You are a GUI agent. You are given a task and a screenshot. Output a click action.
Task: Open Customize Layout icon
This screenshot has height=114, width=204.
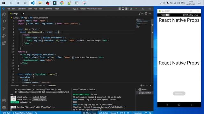click(x=131, y=9)
